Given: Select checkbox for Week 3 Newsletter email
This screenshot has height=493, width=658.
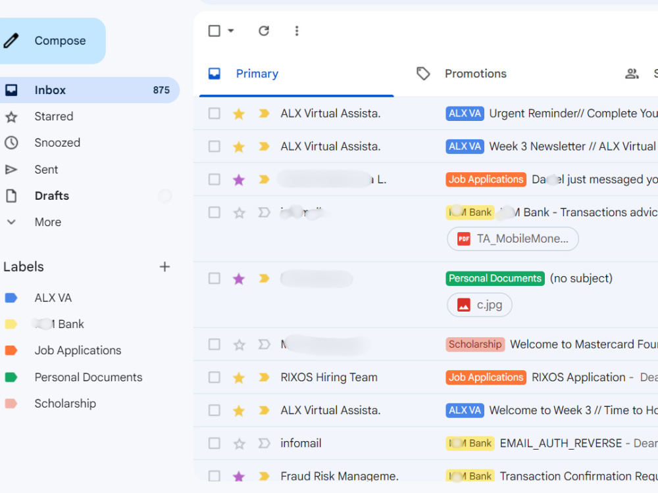Looking at the screenshot, I should pos(215,147).
